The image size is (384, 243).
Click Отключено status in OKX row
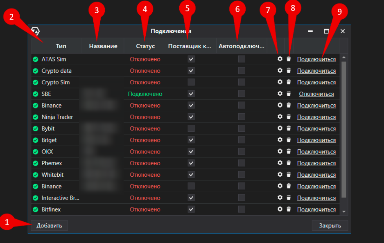(x=145, y=152)
